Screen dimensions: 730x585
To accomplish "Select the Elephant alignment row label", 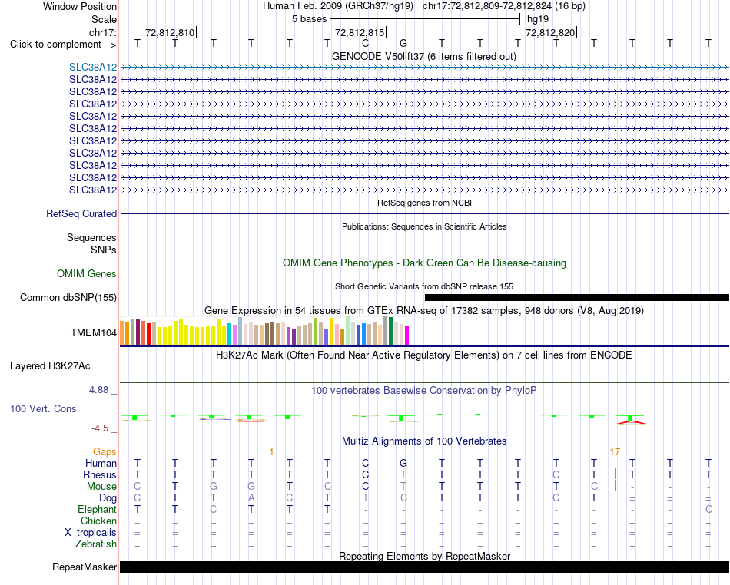I will click(97, 510).
